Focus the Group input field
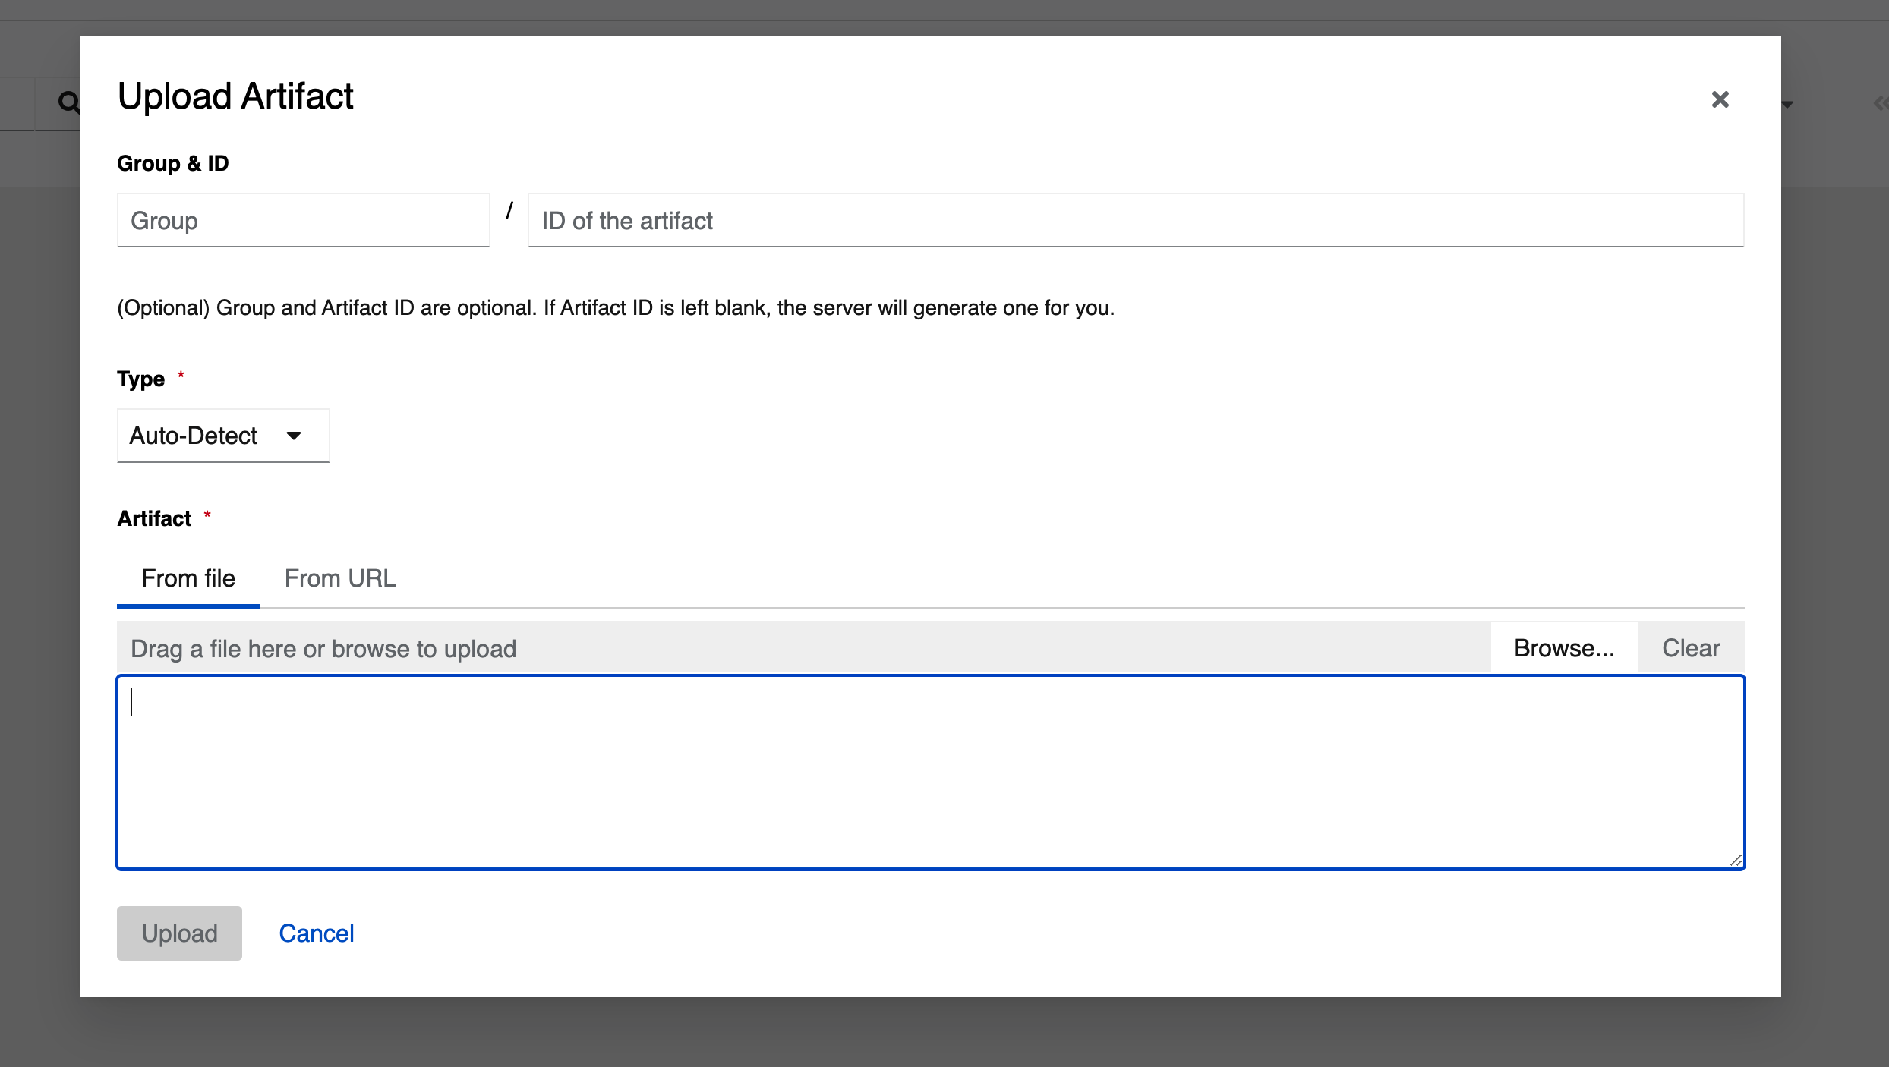This screenshot has width=1889, height=1067. point(303,220)
